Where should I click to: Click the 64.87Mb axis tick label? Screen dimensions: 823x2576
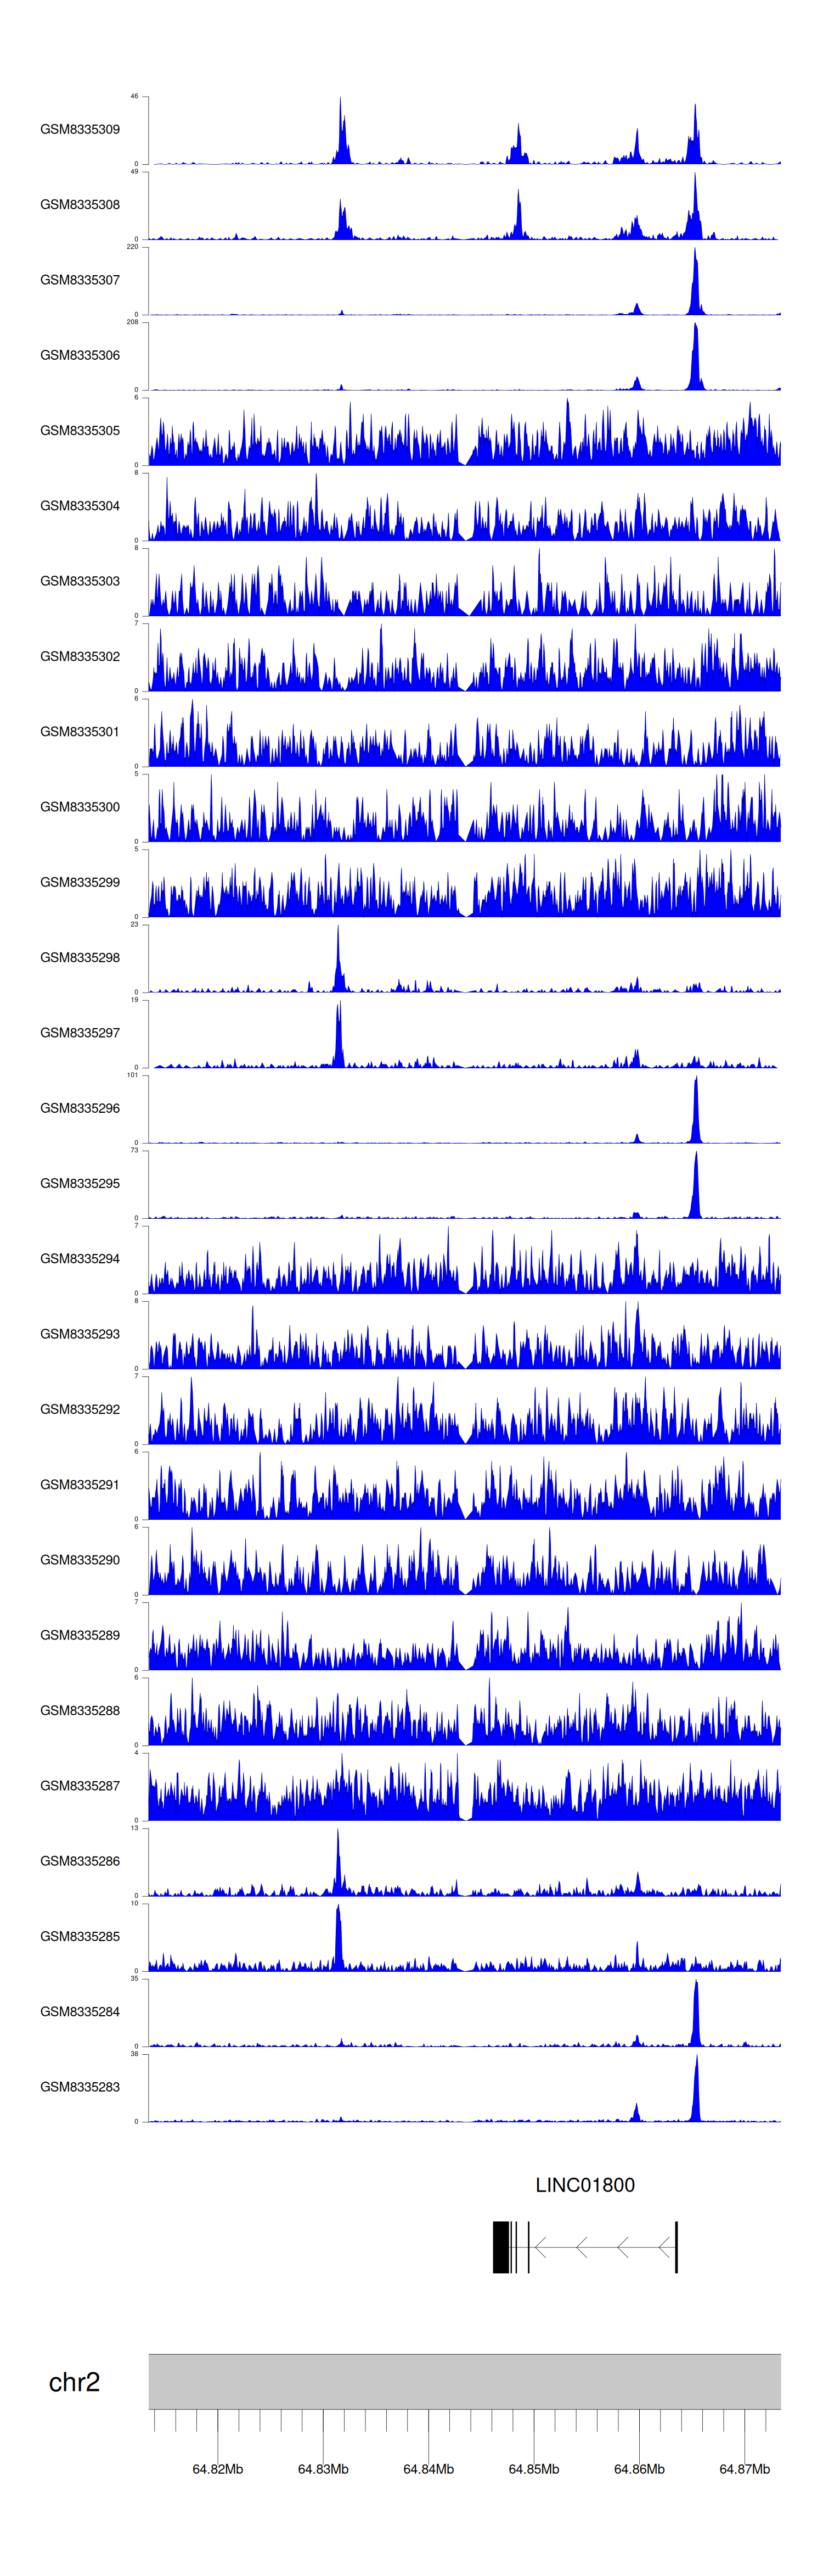pyautogui.click(x=744, y=2468)
